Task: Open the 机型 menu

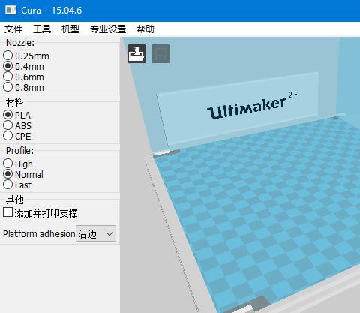Action: point(70,29)
